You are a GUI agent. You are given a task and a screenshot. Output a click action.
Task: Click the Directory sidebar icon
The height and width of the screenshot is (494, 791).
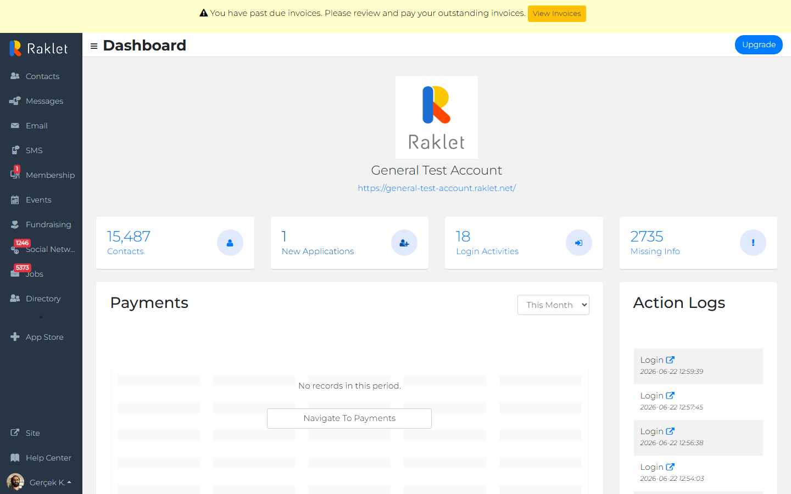(15, 299)
